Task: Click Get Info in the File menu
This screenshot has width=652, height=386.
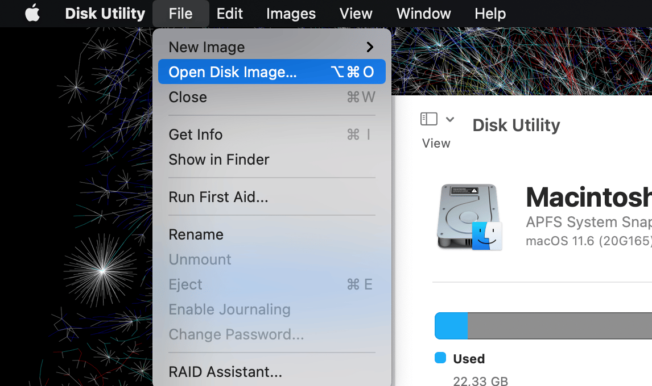Action: 195,135
